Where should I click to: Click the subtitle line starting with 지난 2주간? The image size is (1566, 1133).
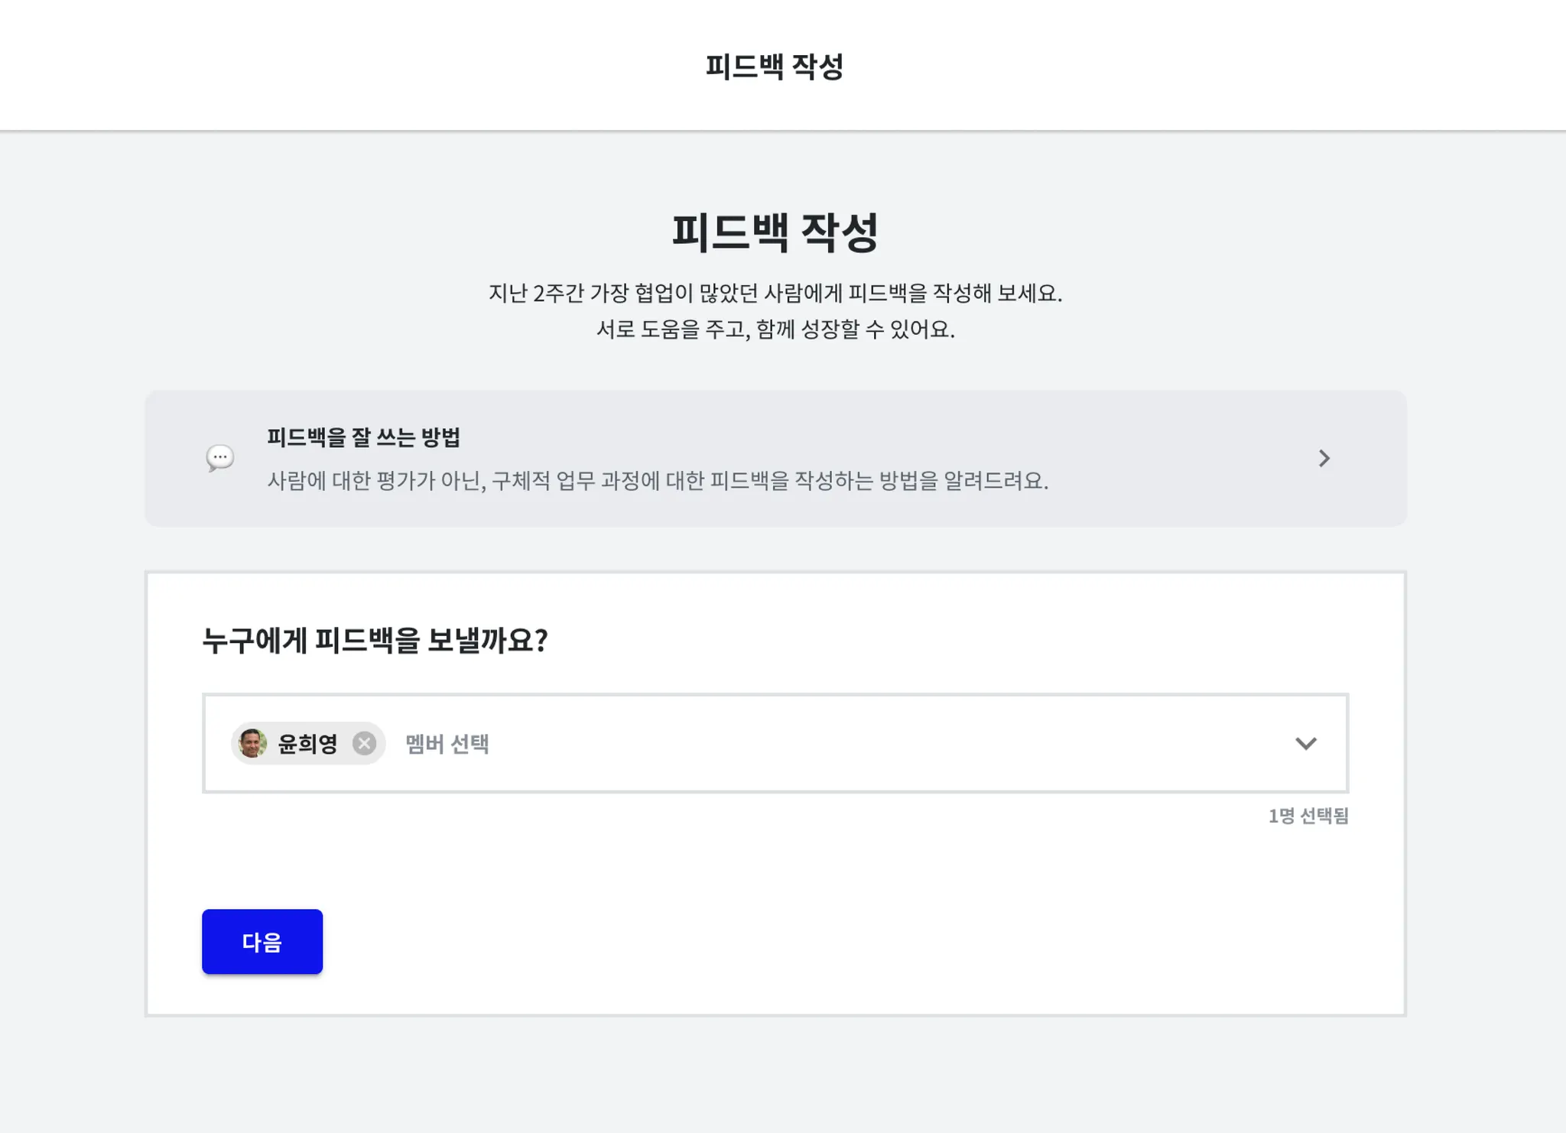tap(775, 293)
